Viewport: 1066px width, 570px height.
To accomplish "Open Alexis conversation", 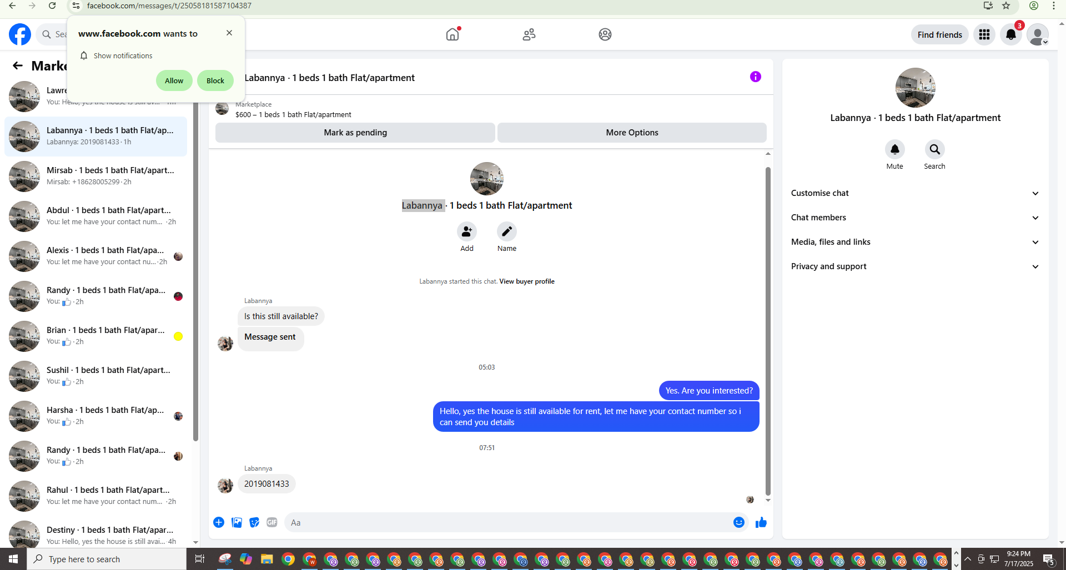I will coord(95,256).
